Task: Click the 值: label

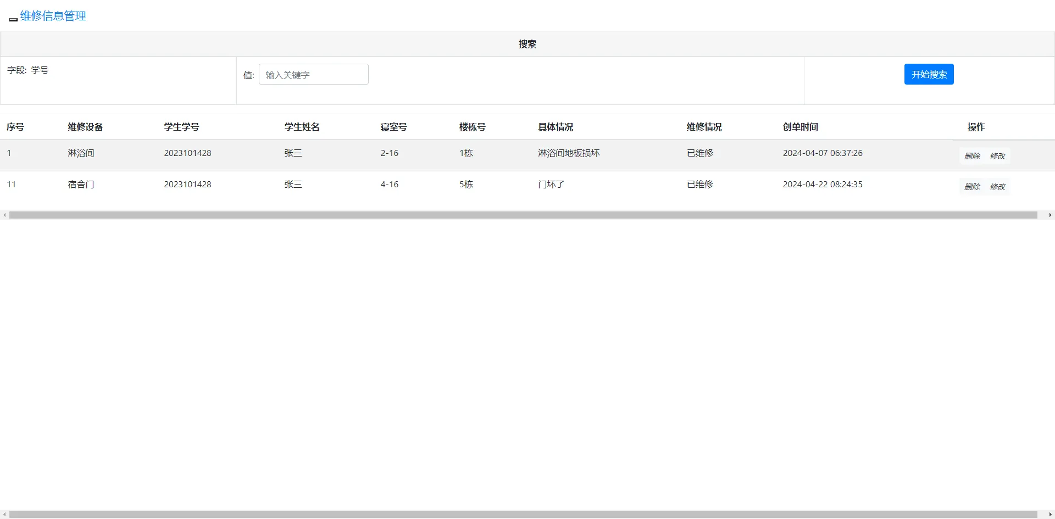Action: click(249, 75)
